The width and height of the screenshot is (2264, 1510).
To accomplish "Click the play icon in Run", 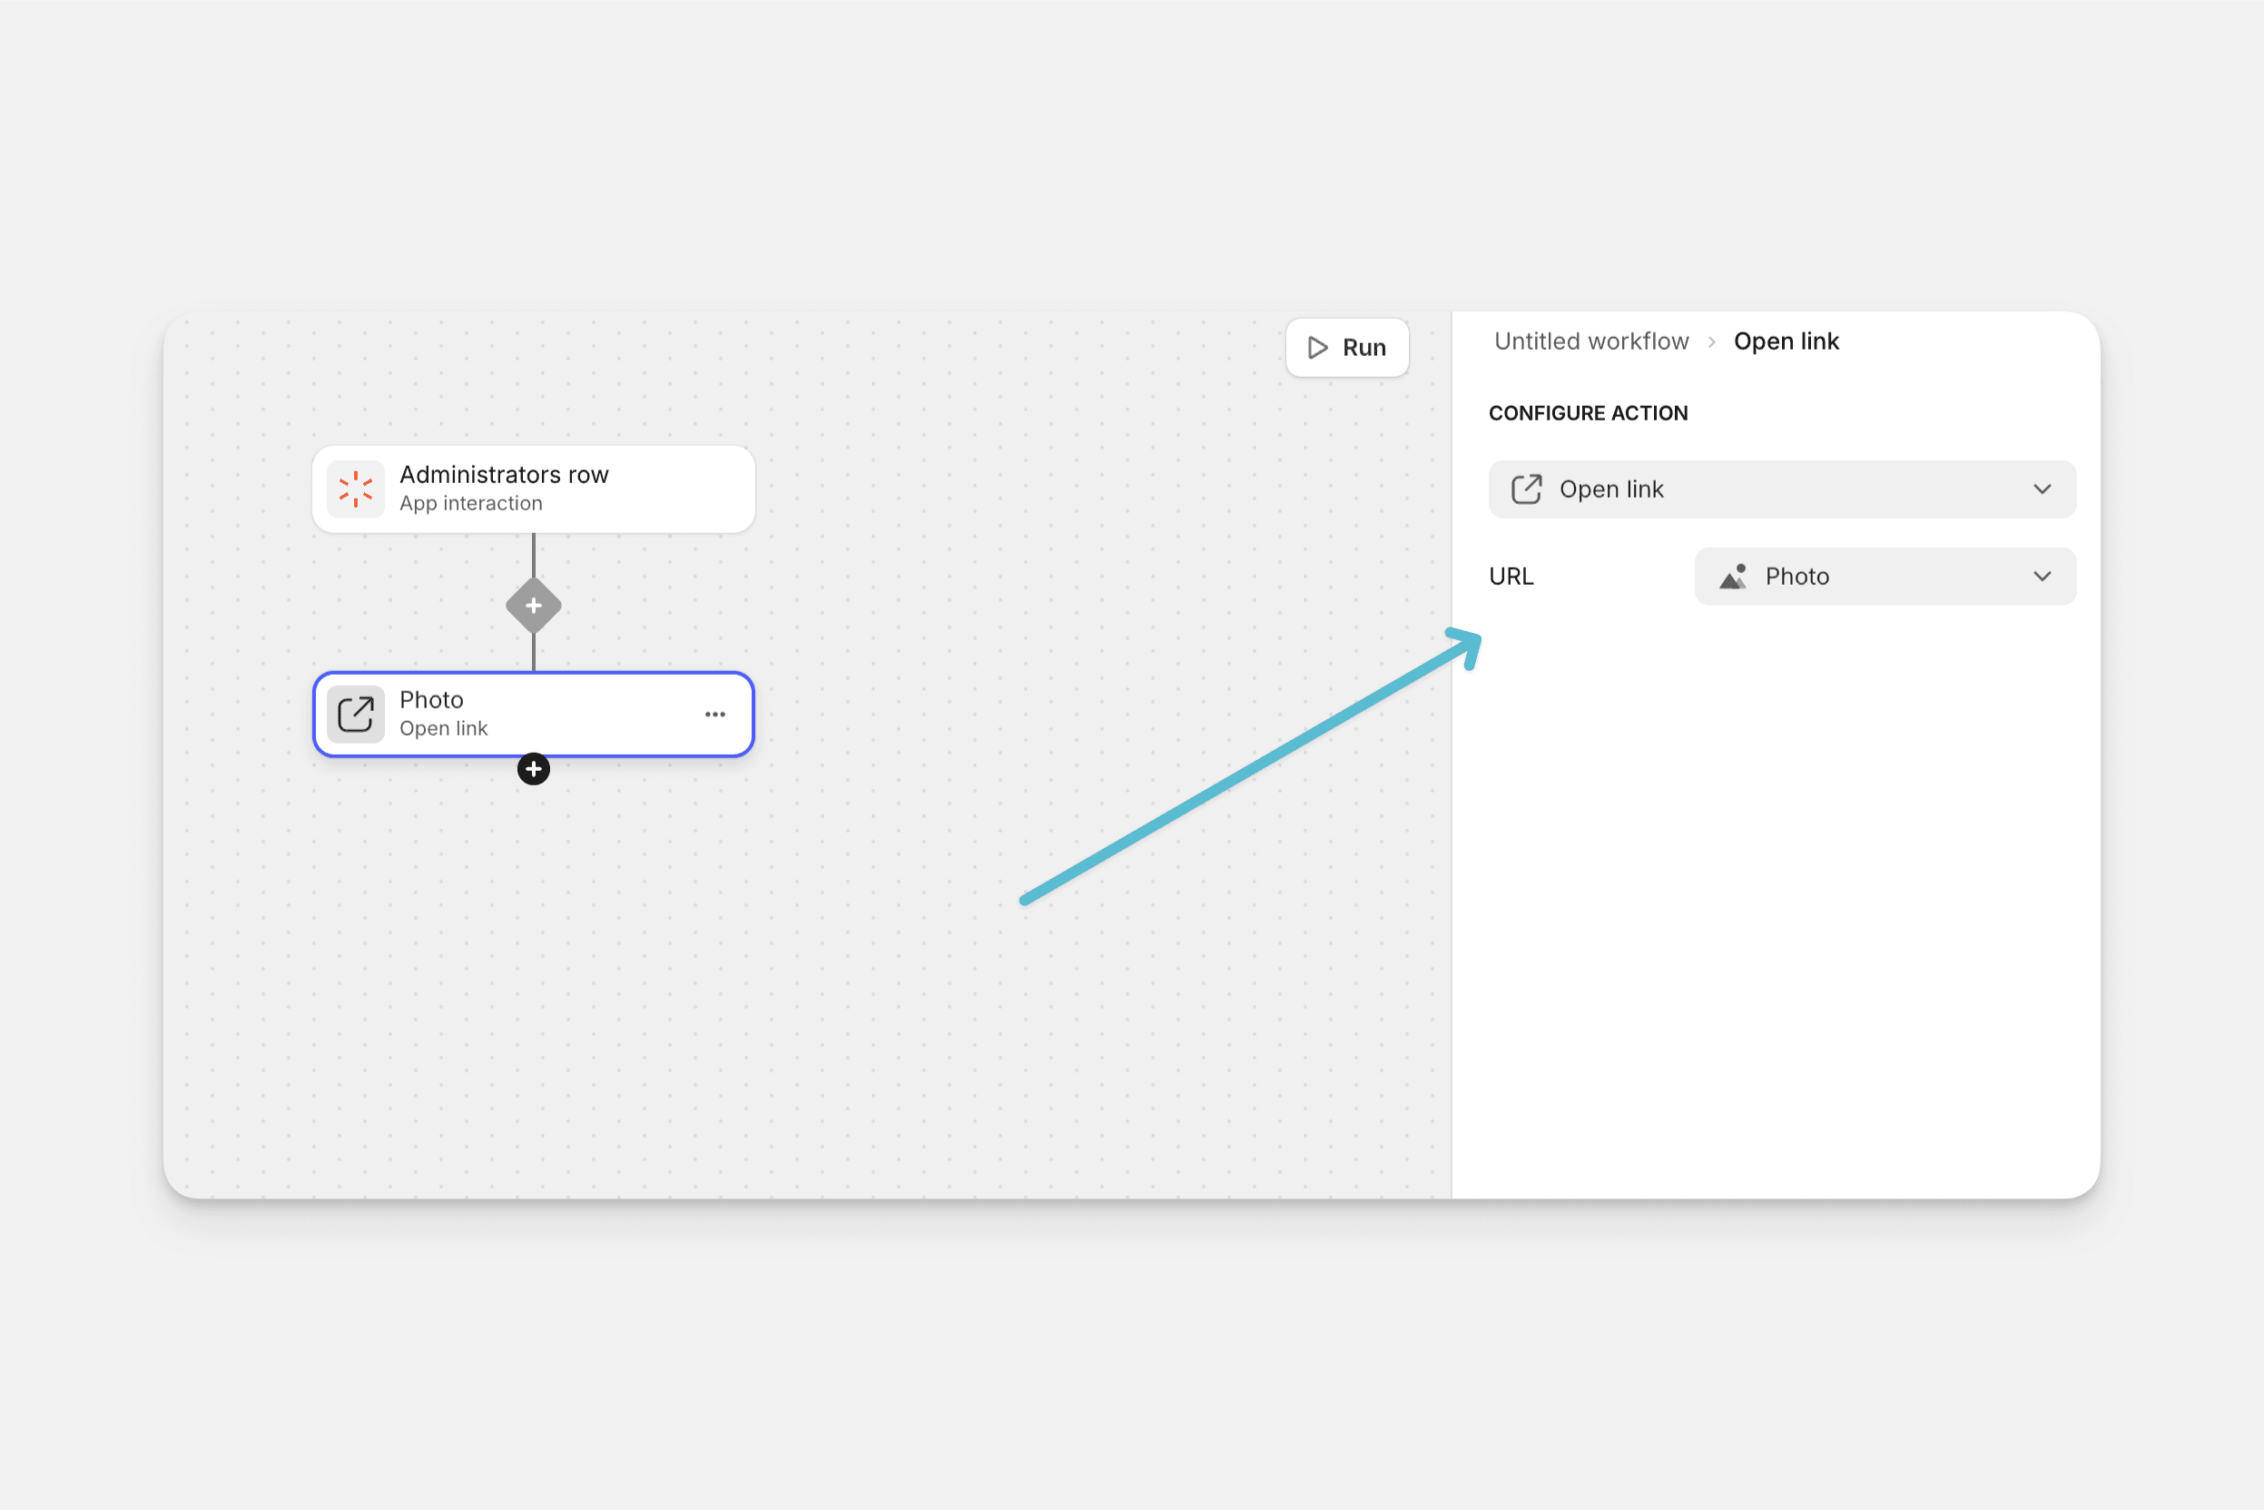I will click(1318, 348).
